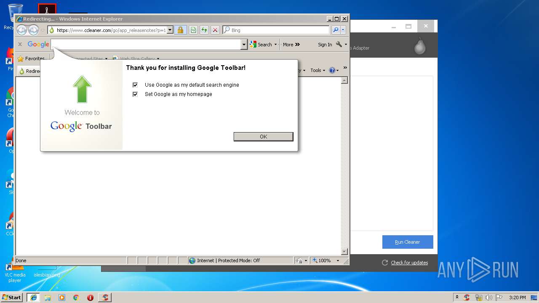Select the VLC media player desktop shortcut
This screenshot has width=539, height=303.
pyautogui.click(x=15, y=273)
